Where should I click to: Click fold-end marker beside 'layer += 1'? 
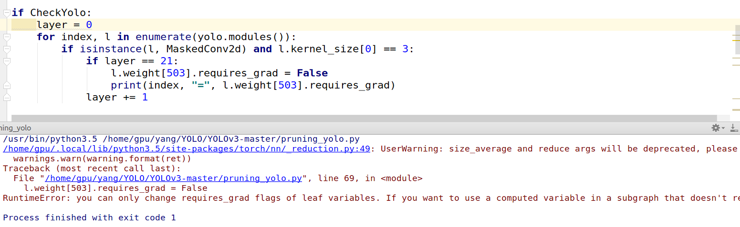(x=7, y=97)
